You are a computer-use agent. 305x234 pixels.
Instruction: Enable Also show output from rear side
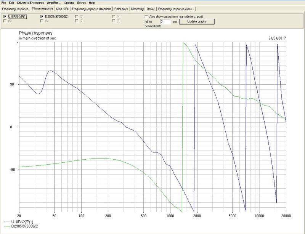[x=146, y=17]
